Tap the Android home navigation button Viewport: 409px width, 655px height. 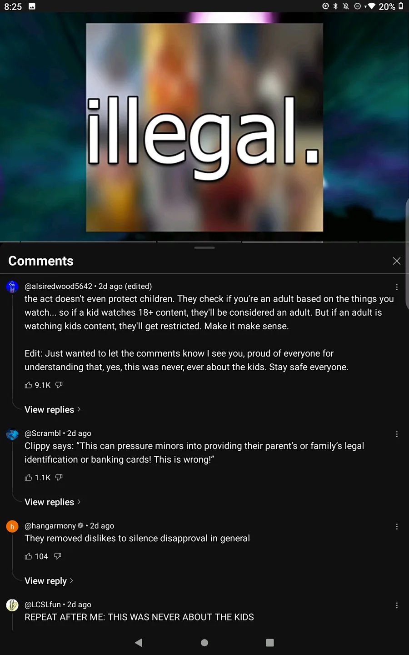click(204, 642)
